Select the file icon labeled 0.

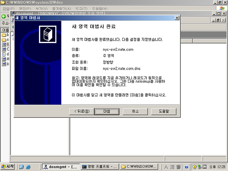tap(4, 44)
